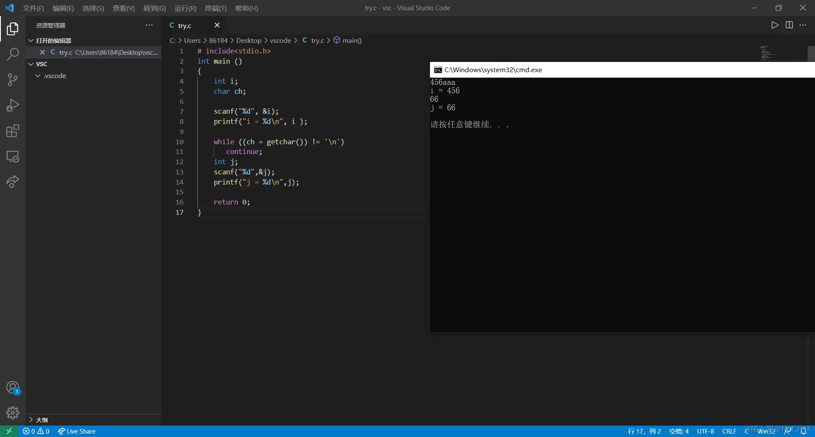Open the Source Control view
815x437 pixels.
click(x=13, y=80)
